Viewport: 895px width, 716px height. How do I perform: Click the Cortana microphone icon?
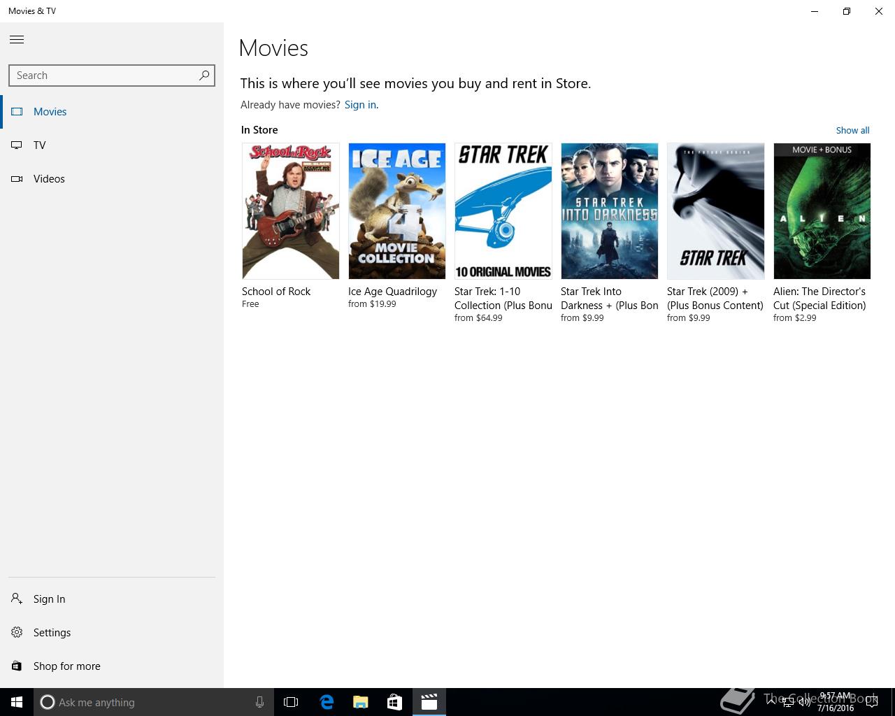click(x=259, y=702)
